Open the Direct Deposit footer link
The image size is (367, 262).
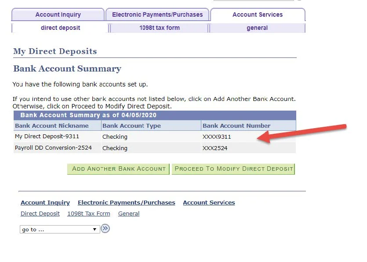[40, 214]
